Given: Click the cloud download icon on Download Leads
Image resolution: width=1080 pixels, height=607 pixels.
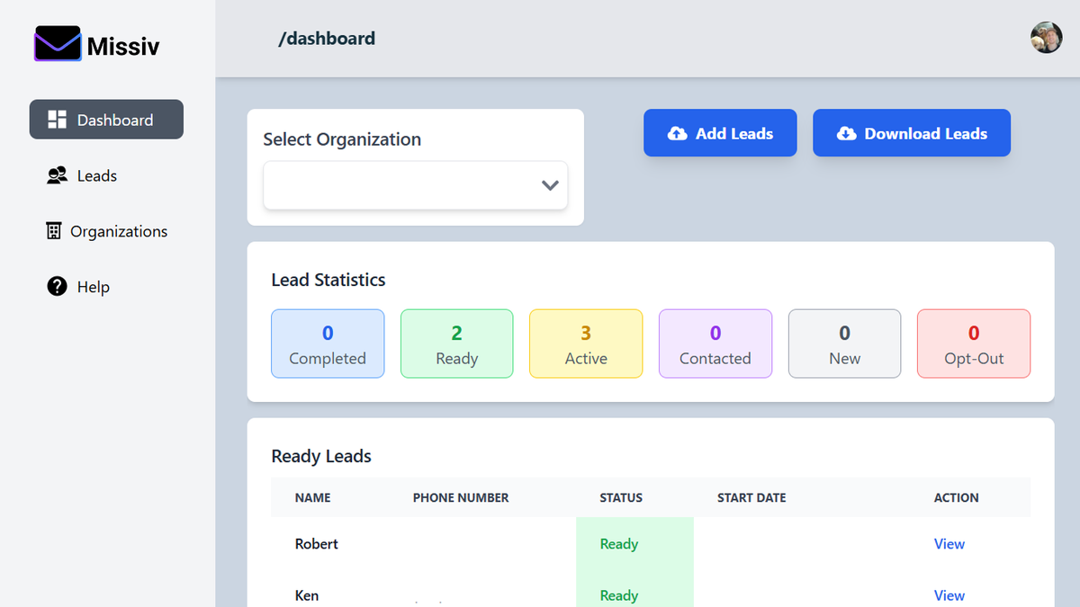Looking at the screenshot, I should 846,134.
